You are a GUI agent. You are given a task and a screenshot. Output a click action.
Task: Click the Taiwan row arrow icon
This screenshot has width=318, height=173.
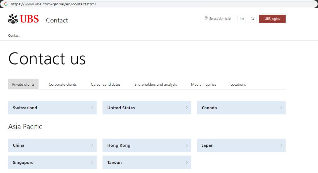187,163
